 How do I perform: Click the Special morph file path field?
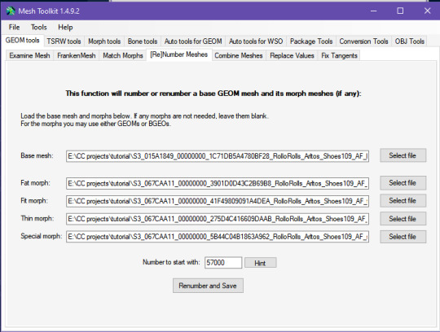[x=218, y=237]
